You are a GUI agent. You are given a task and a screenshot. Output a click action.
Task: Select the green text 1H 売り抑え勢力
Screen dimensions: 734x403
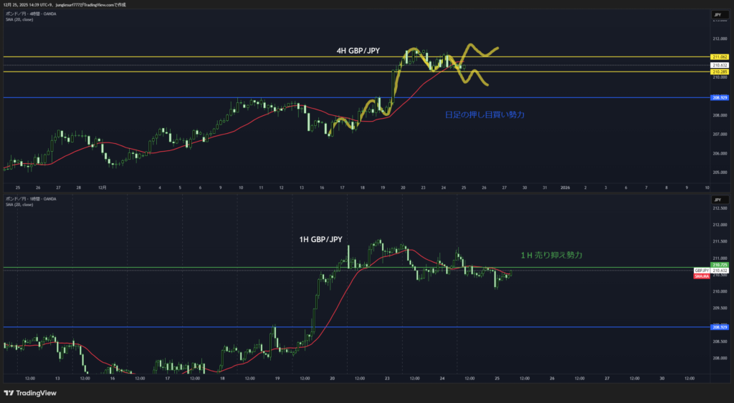pos(551,255)
